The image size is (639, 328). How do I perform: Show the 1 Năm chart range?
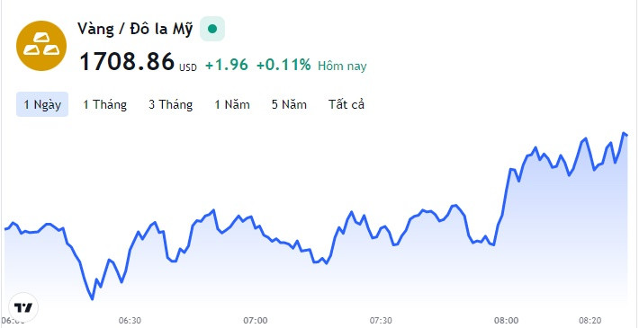click(x=232, y=104)
